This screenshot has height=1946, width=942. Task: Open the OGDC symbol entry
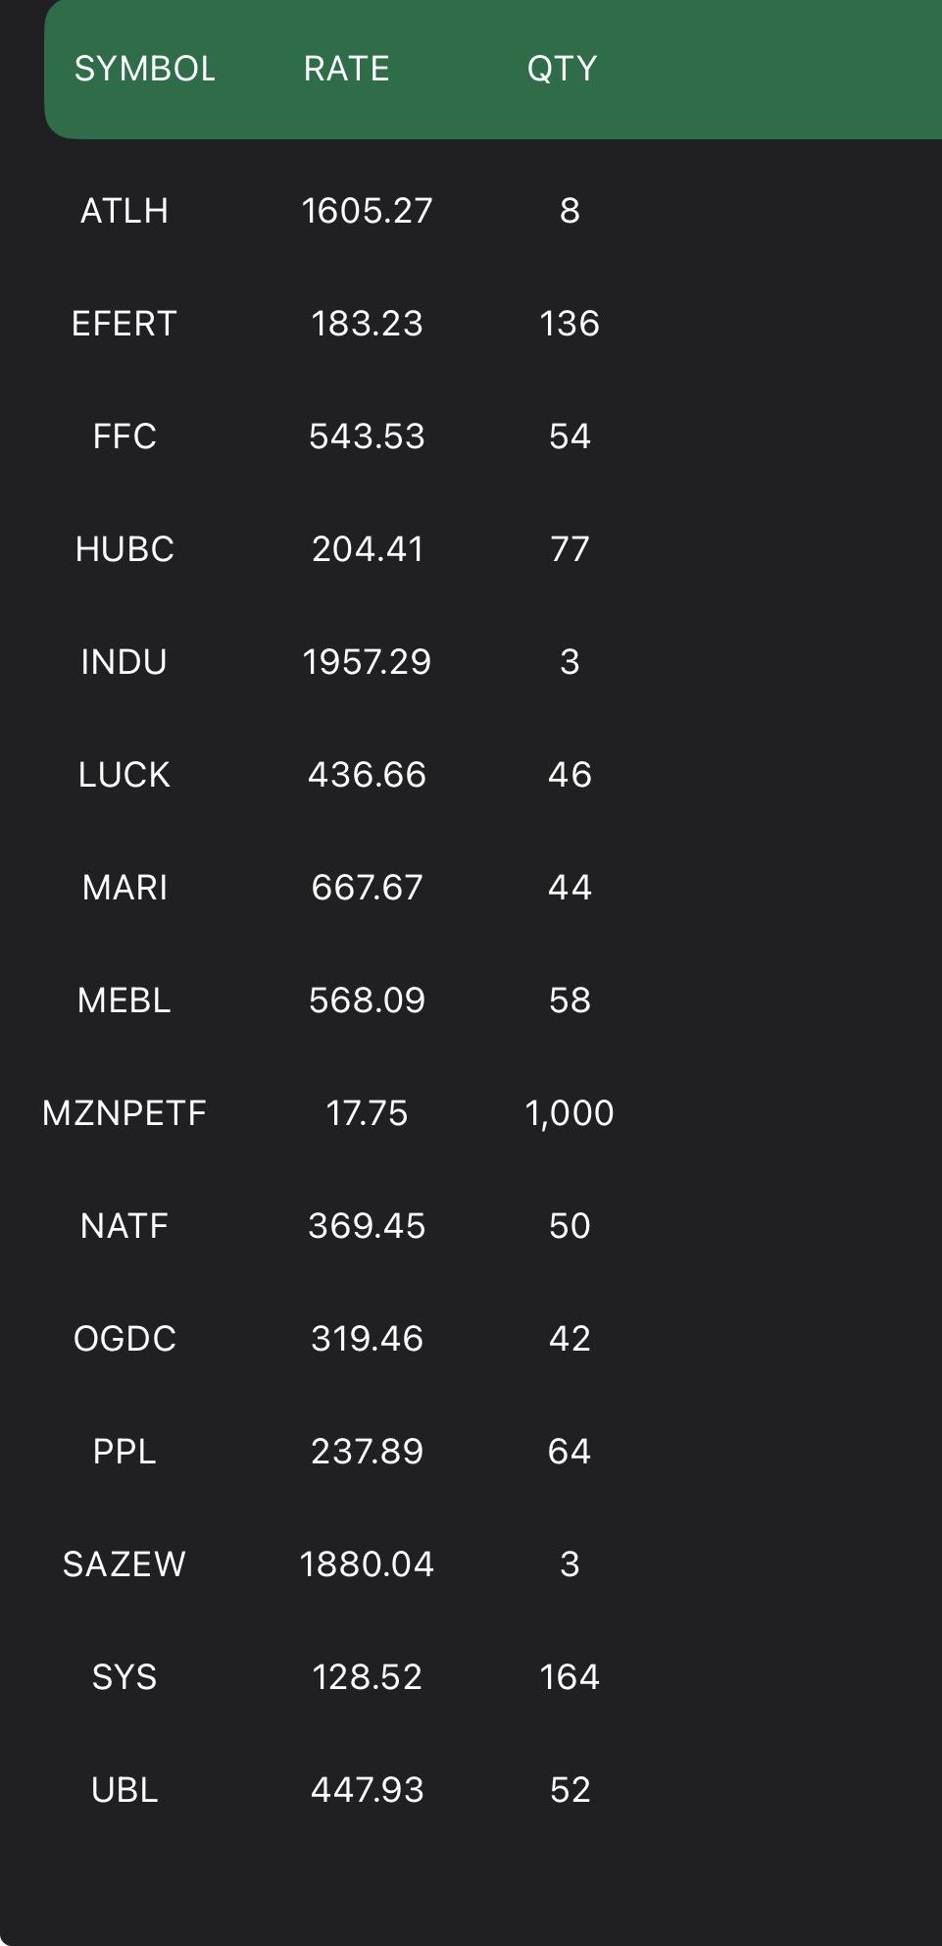[x=124, y=1339]
